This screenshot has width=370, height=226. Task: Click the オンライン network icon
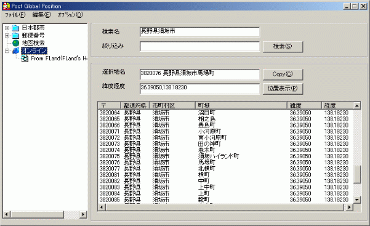(x=16, y=50)
